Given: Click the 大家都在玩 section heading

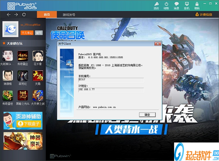Looking at the screenshot, I should (14, 43).
